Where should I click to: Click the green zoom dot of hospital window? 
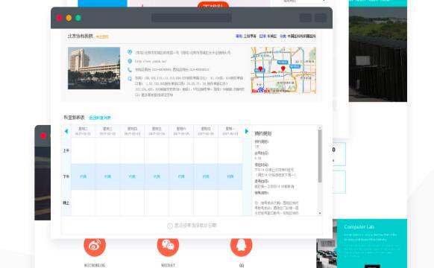pos(78,18)
